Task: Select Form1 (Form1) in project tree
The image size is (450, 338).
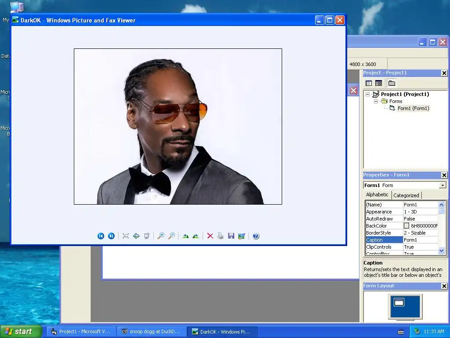Action: point(413,108)
